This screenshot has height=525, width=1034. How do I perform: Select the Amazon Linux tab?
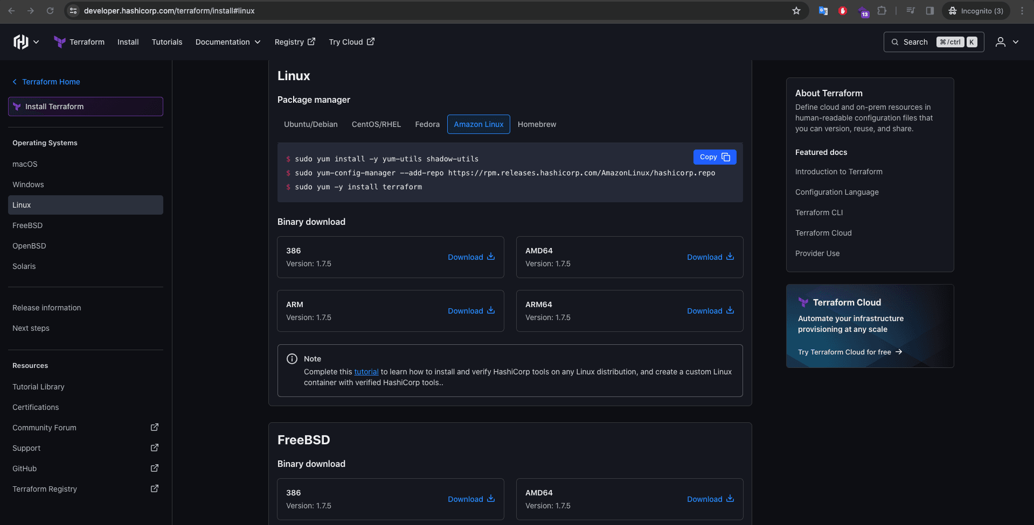(478, 124)
